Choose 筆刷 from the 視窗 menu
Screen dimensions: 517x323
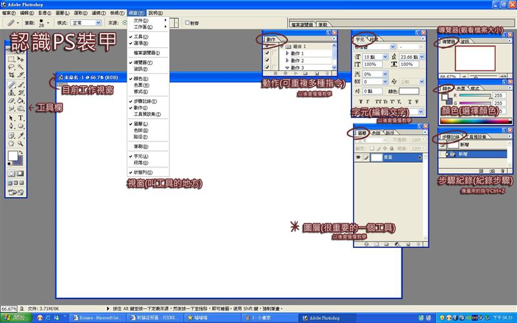pyautogui.click(x=148, y=147)
